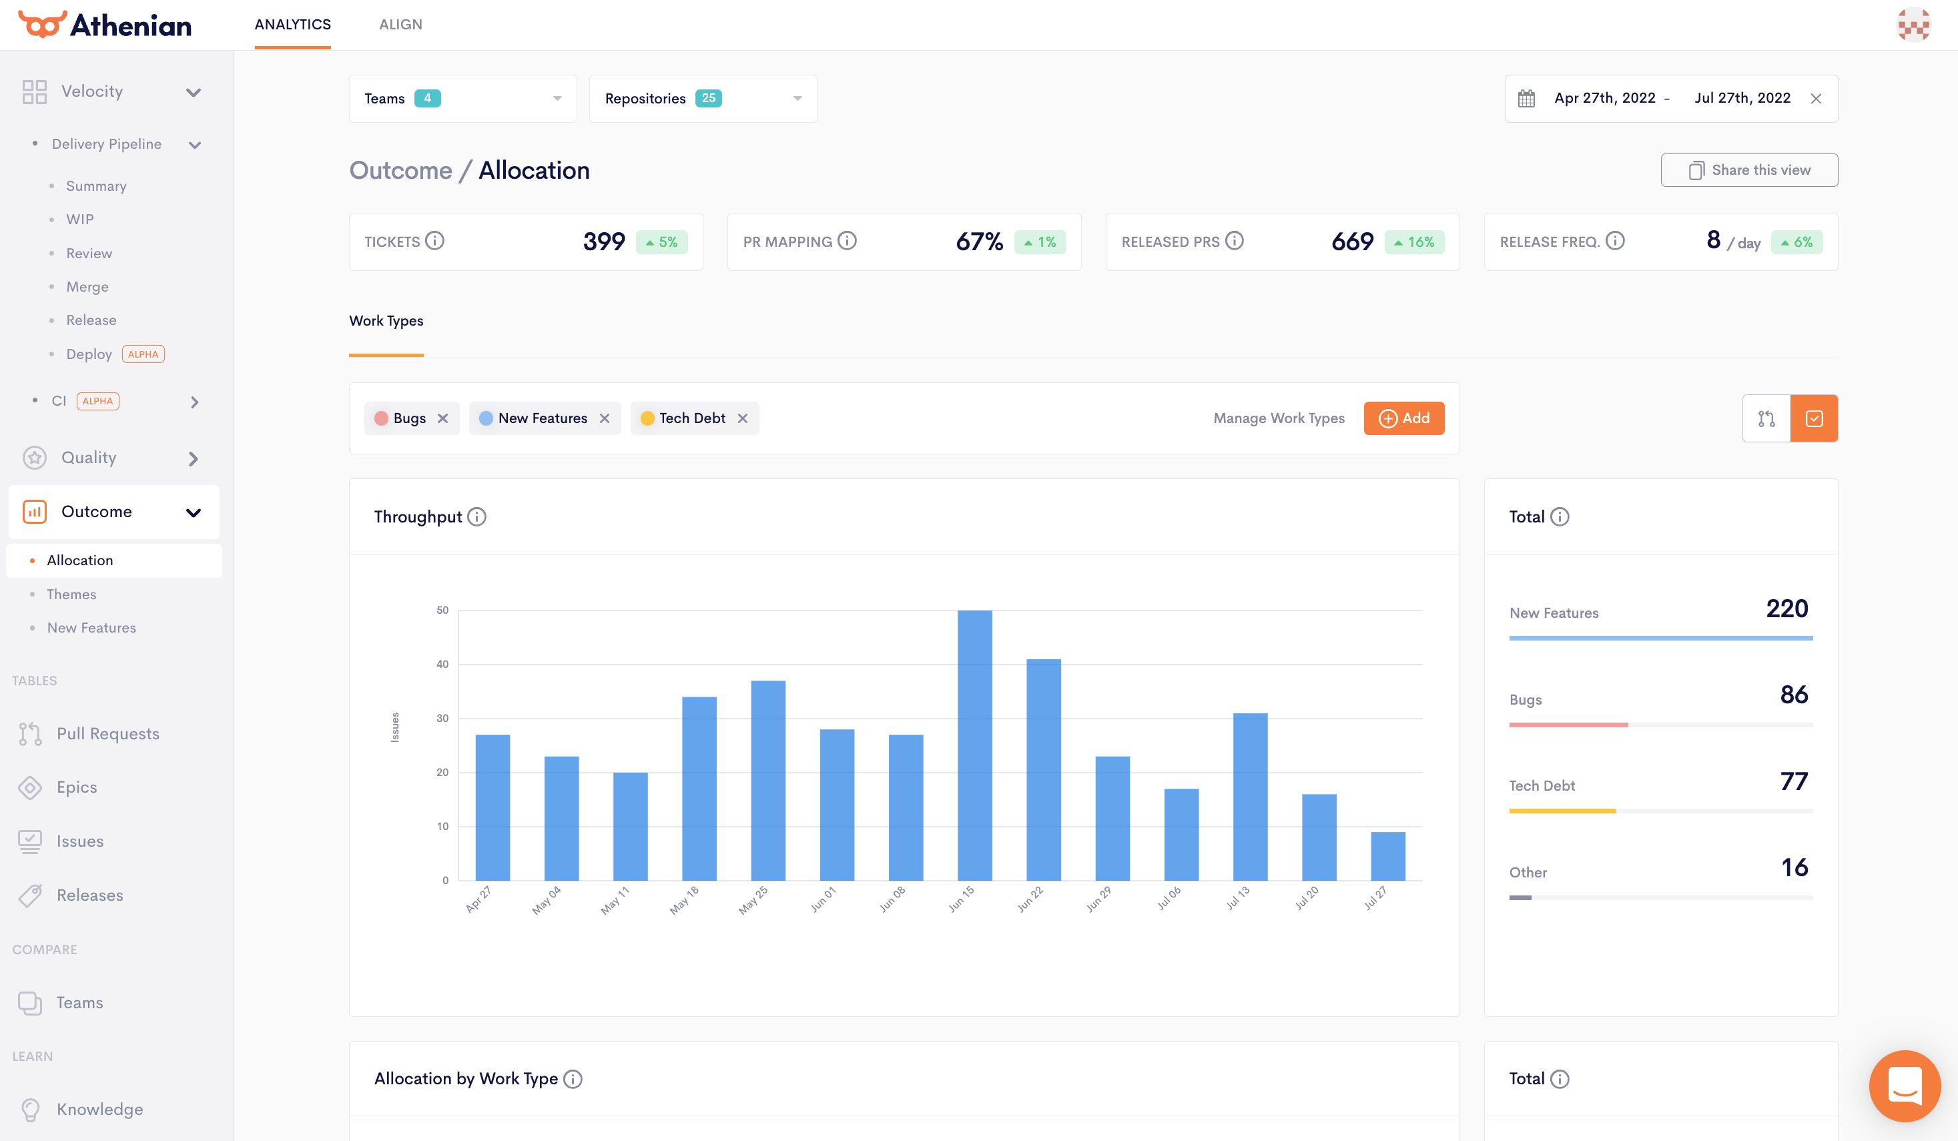1958x1141 pixels.
Task: Select the tickets view toggle button
Action: [1815, 418]
